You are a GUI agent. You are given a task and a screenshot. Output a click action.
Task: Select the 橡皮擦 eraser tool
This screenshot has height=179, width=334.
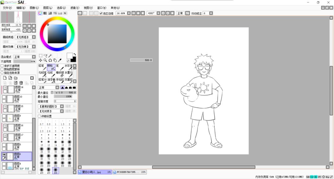pos(60,74)
